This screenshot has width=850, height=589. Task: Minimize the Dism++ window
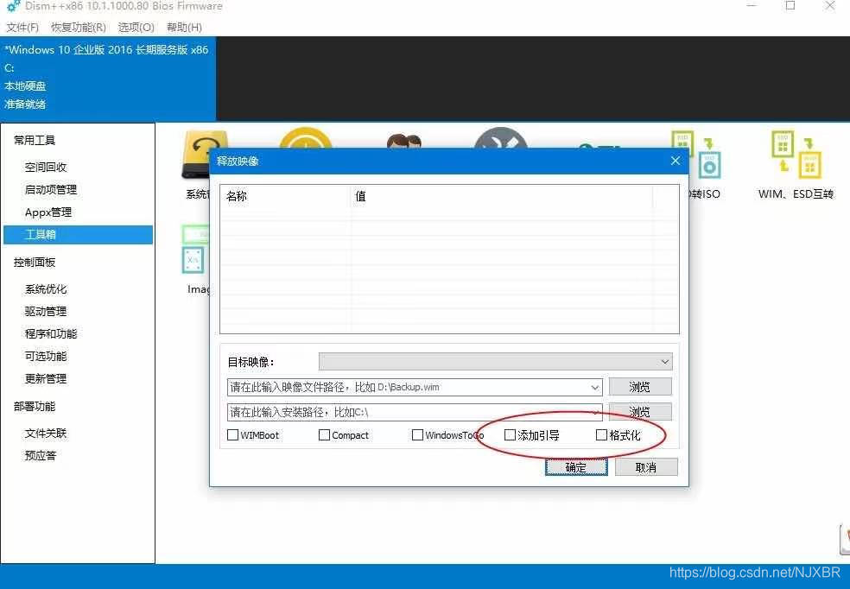click(x=752, y=6)
